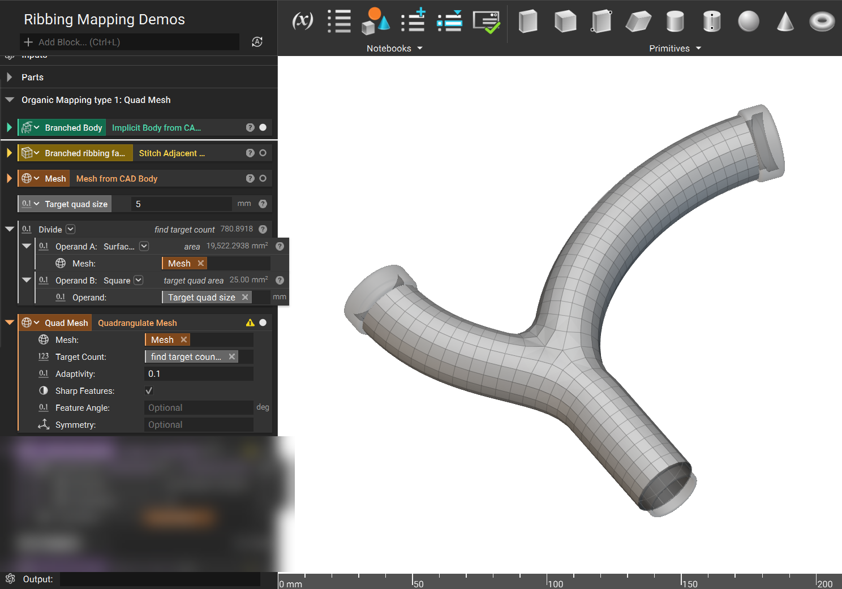Open help for Stitch Adjacent block
Screen dimensions: 842x589
coord(250,153)
